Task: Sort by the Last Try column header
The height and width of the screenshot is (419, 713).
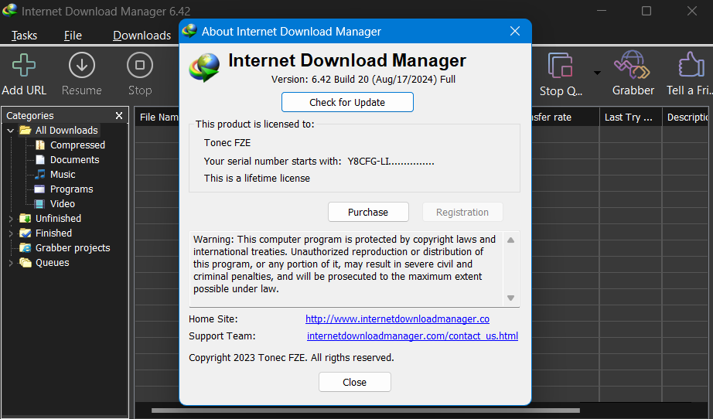Action: [x=630, y=118]
